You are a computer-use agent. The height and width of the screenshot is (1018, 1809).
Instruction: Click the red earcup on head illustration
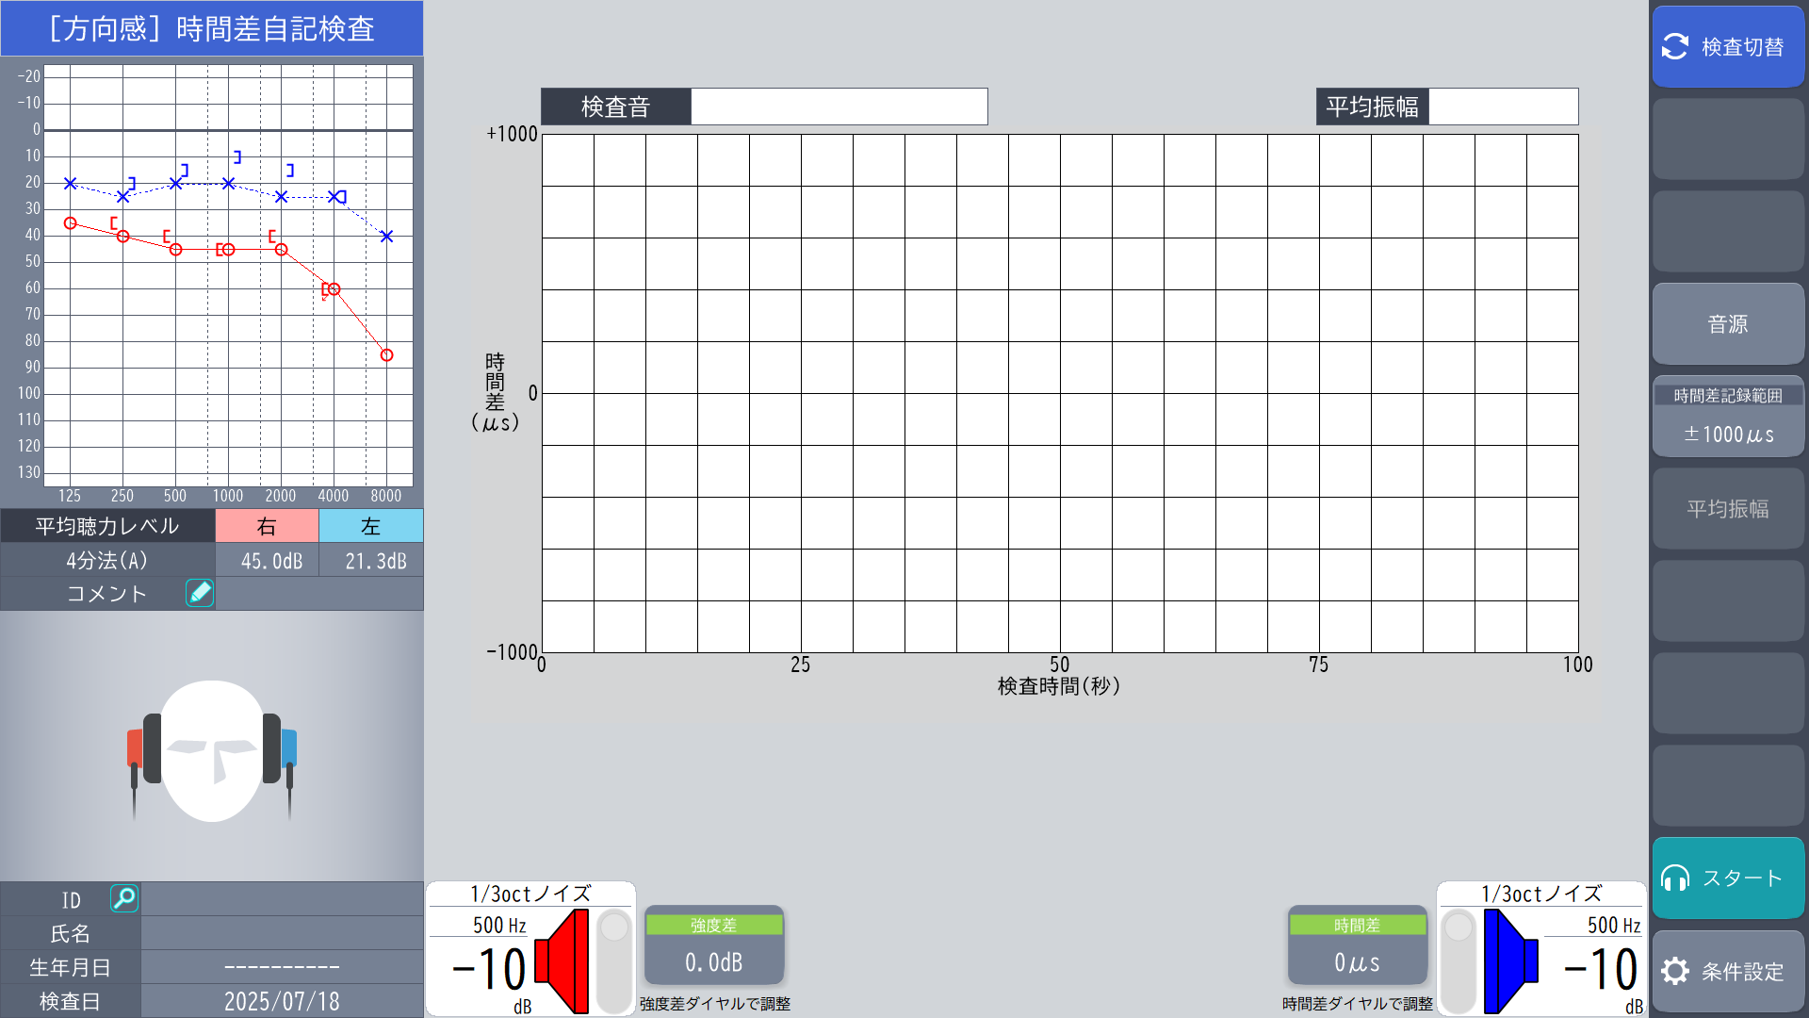click(x=135, y=748)
